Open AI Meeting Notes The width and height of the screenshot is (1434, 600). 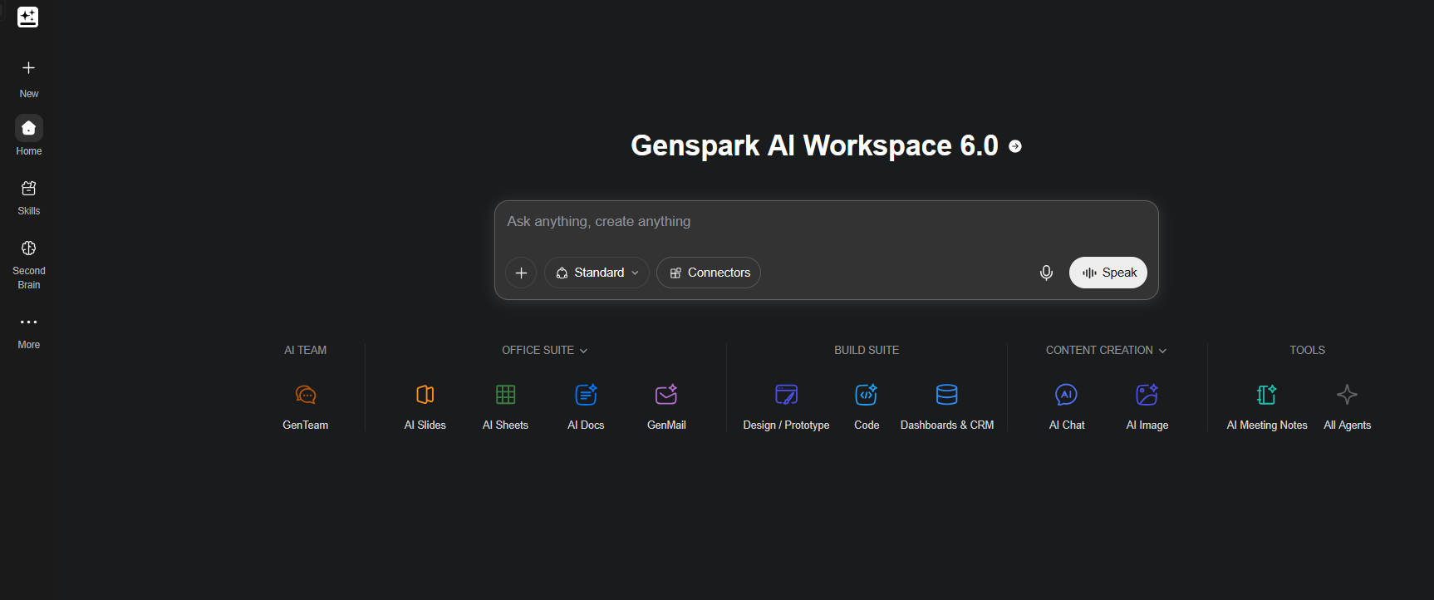1267,407
